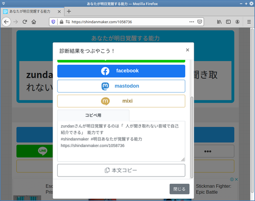The height and width of the screenshot is (201, 255).
Task: Select the コピペ用 tab
Action: point(93,116)
